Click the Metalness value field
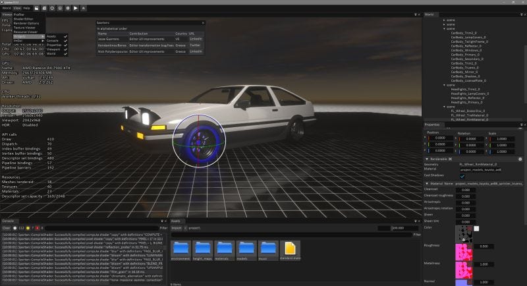 point(484,264)
